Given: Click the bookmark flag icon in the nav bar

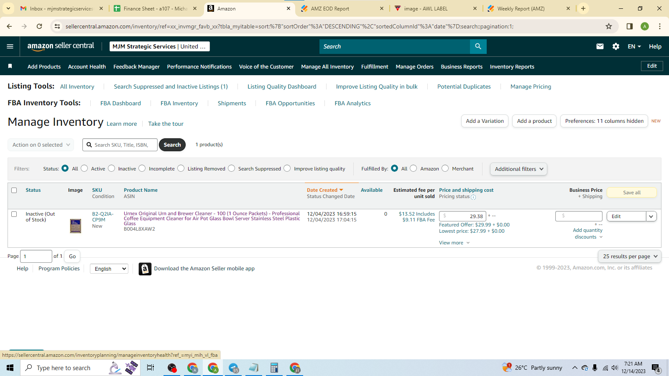Looking at the screenshot, I should tap(10, 66).
